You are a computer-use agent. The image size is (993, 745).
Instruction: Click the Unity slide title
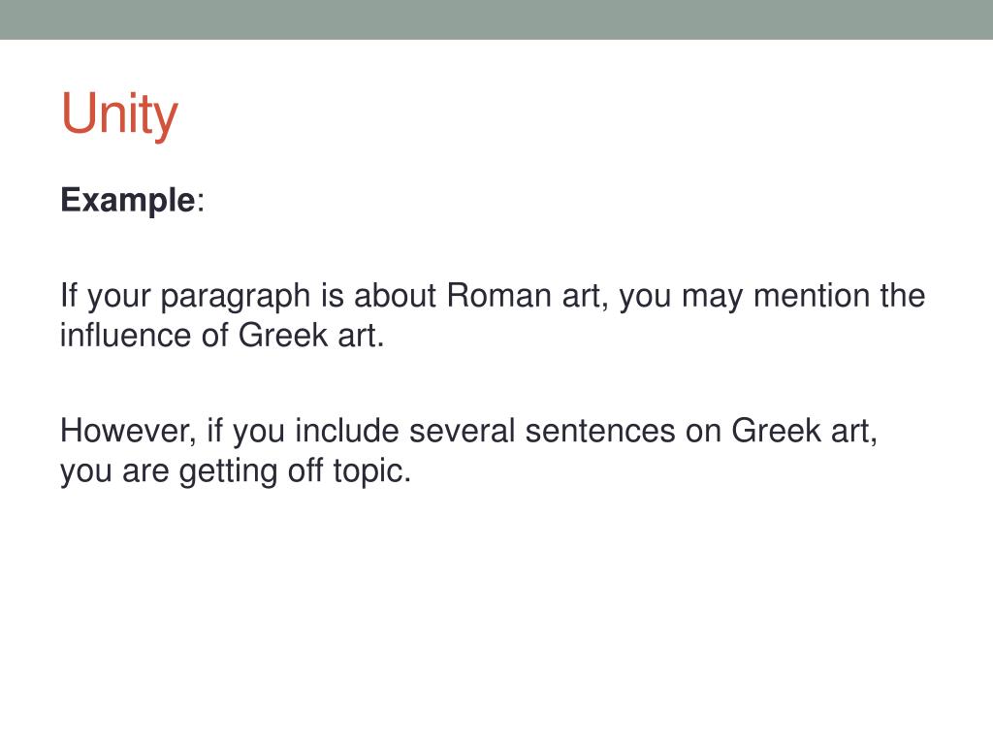click(119, 114)
